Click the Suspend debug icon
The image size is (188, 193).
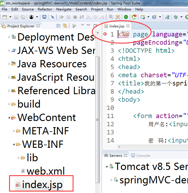click(68, 17)
